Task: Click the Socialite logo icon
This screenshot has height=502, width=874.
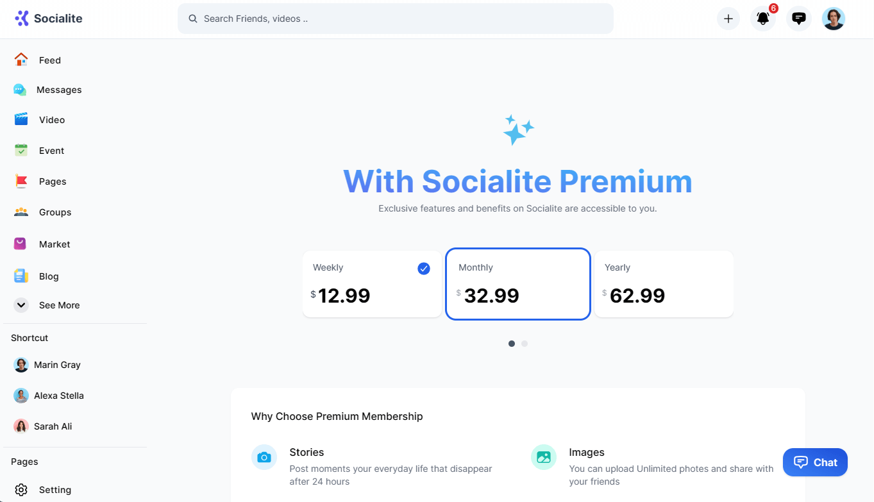Action: (22, 19)
